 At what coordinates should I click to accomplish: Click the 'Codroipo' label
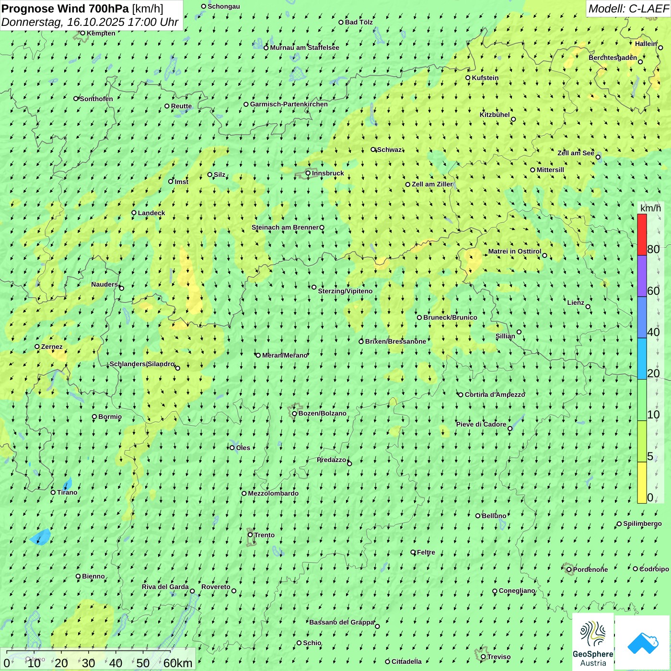point(654,569)
